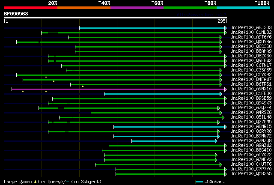
Task: Select the UniRef100_Q27GM5 label
Action: [251, 122]
